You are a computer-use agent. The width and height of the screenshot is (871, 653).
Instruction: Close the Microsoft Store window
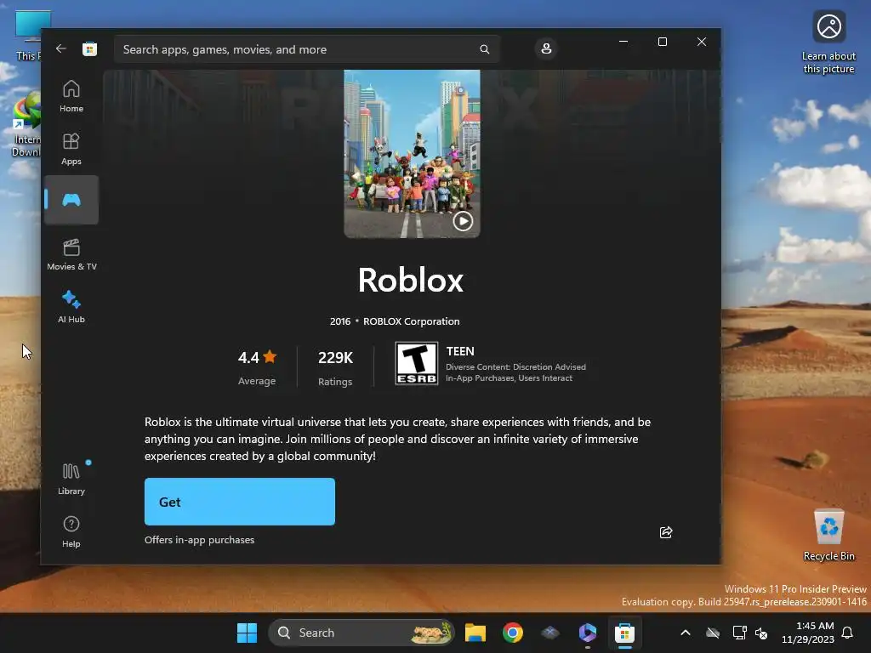point(702,42)
